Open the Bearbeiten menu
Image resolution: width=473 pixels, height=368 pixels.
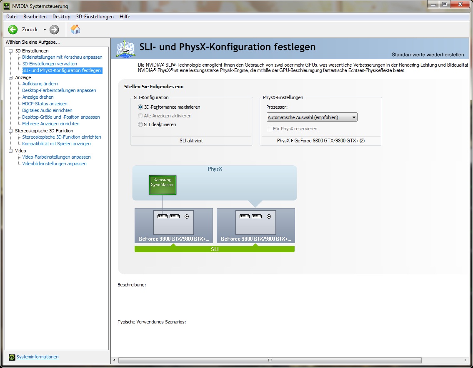pyautogui.click(x=35, y=17)
